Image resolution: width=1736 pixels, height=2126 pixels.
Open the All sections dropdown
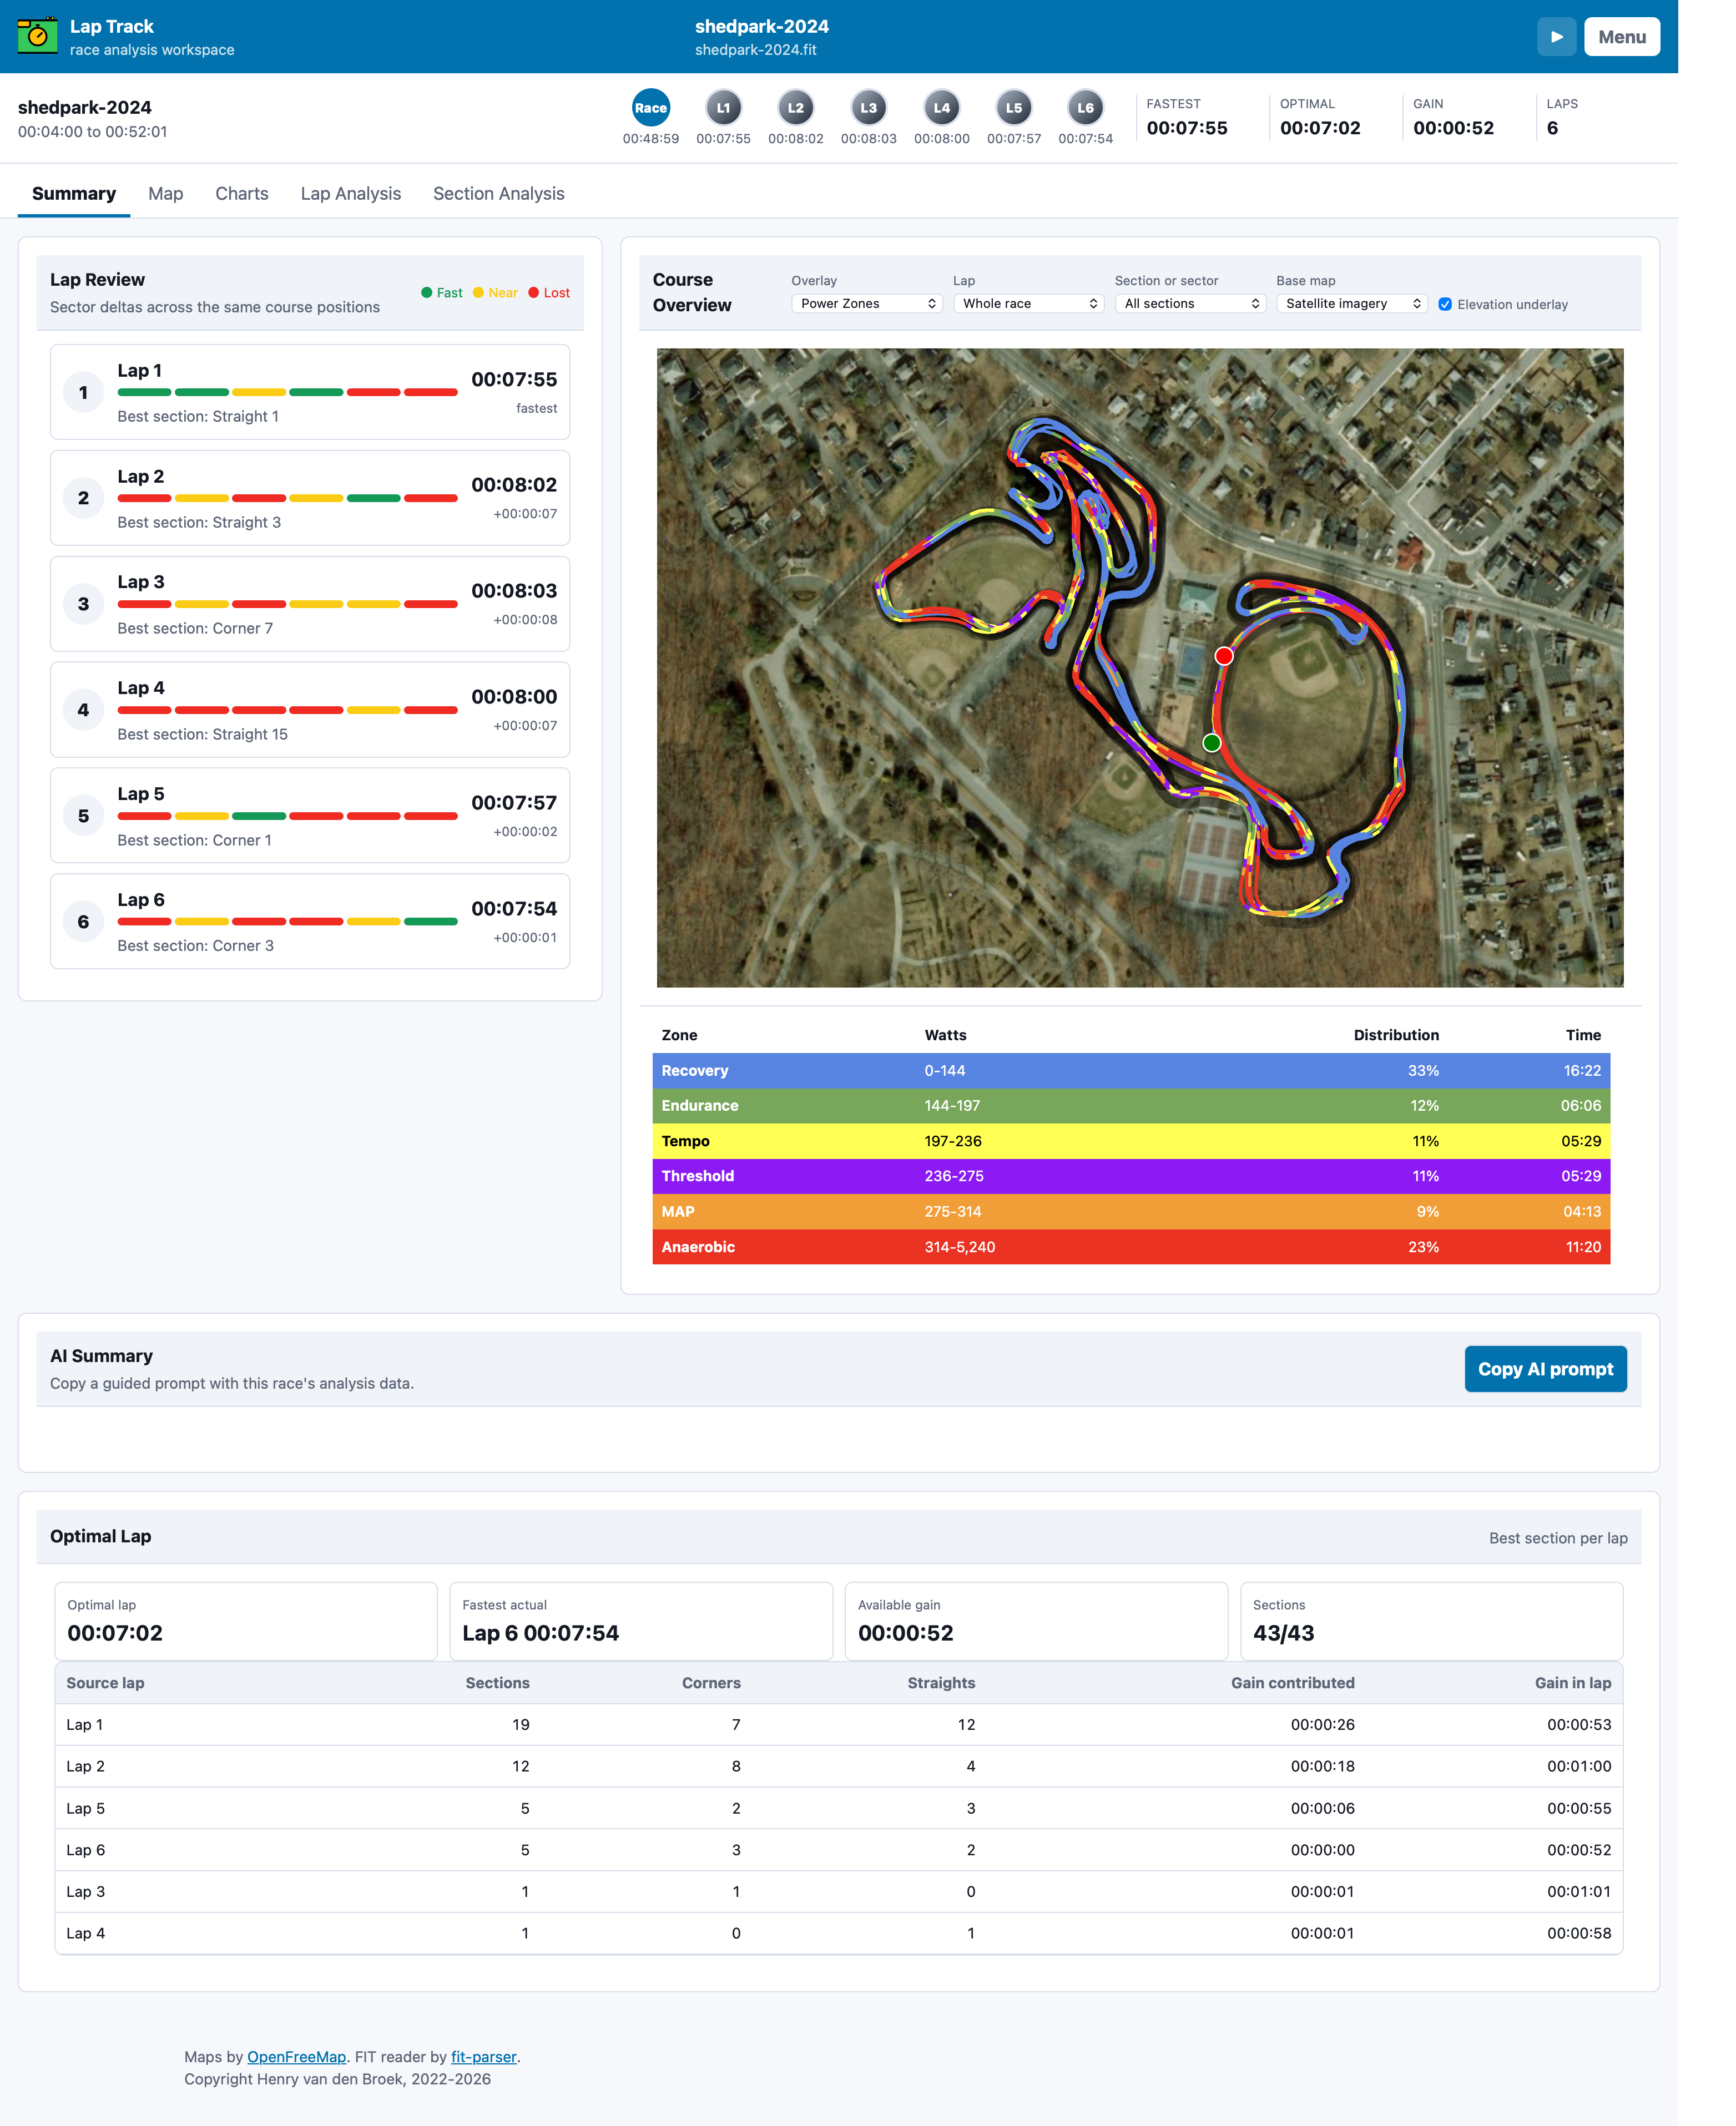coord(1191,304)
